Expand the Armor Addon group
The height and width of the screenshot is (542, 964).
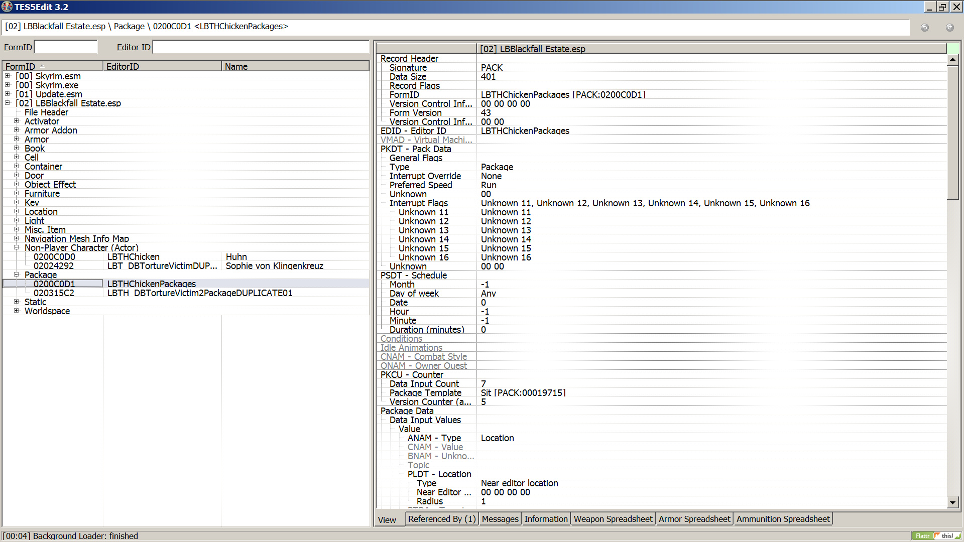click(17, 130)
